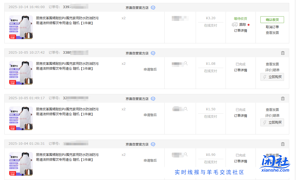
Task: Click the 跟踪 tracking link
Action: [x=242, y=24]
